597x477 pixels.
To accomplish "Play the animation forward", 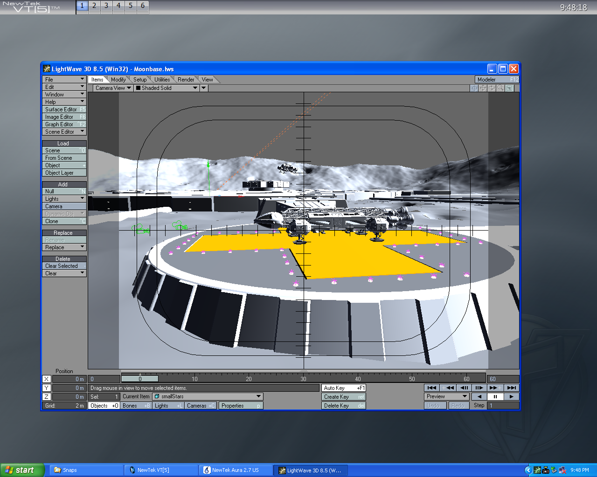I will pyautogui.click(x=511, y=396).
